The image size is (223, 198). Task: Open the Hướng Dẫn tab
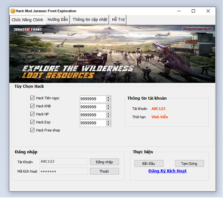coord(58,20)
